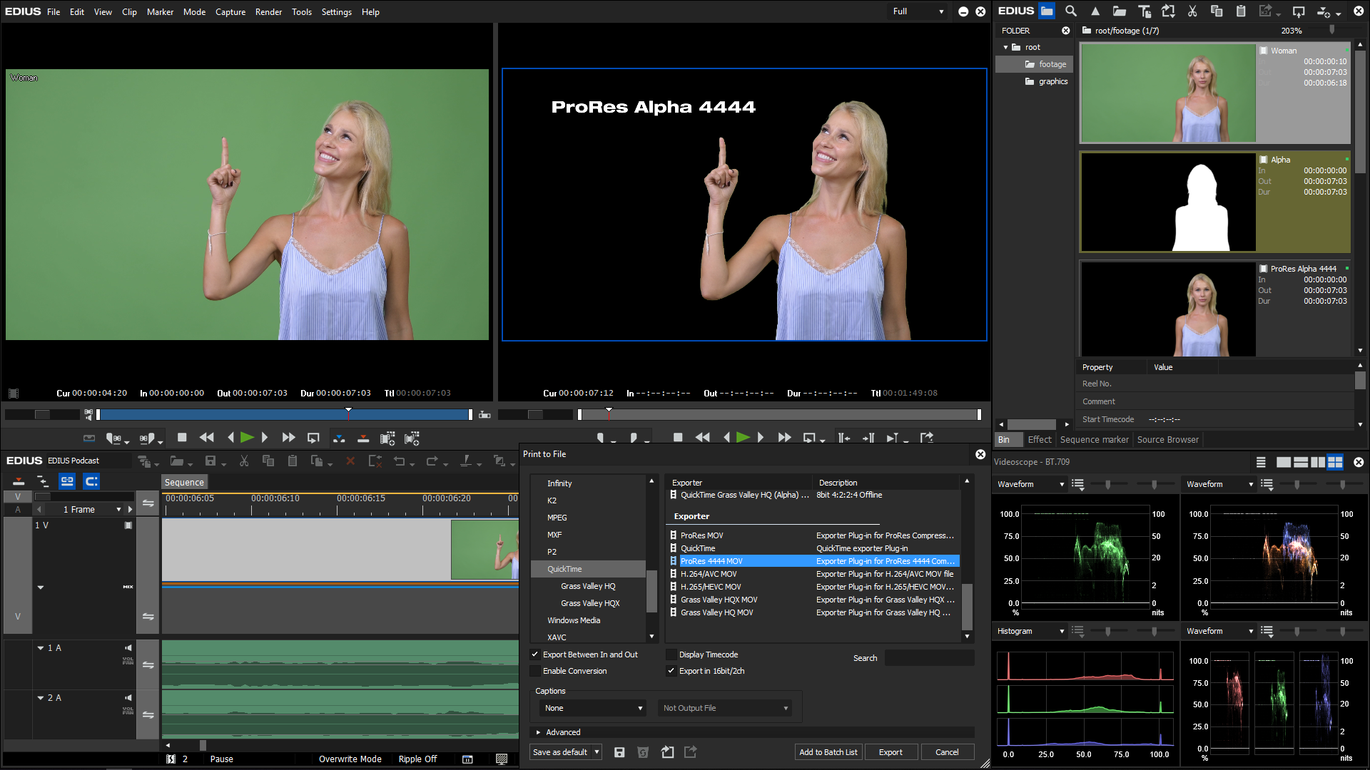Create a title clip from Bin toolbar
The width and height of the screenshot is (1370, 770).
(x=1145, y=11)
